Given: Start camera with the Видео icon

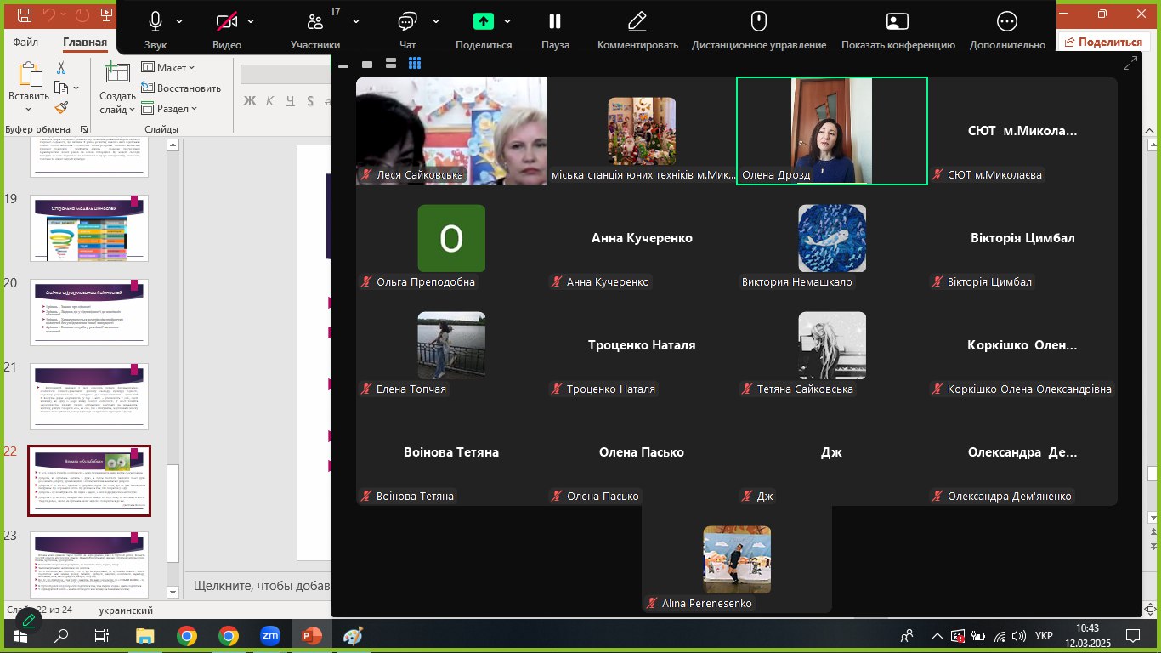Looking at the screenshot, I should coord(226,21).
